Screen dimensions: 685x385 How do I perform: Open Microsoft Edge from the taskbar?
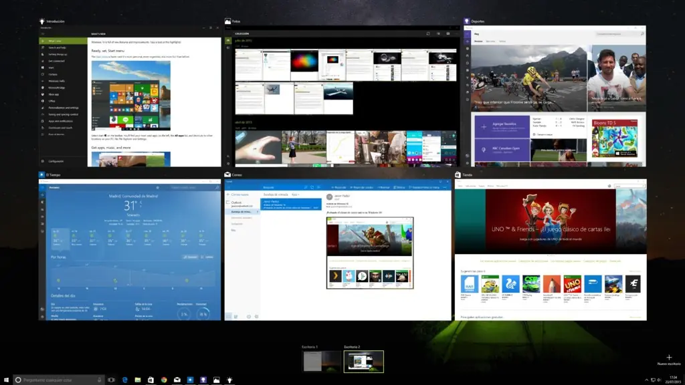click(124, 380)
